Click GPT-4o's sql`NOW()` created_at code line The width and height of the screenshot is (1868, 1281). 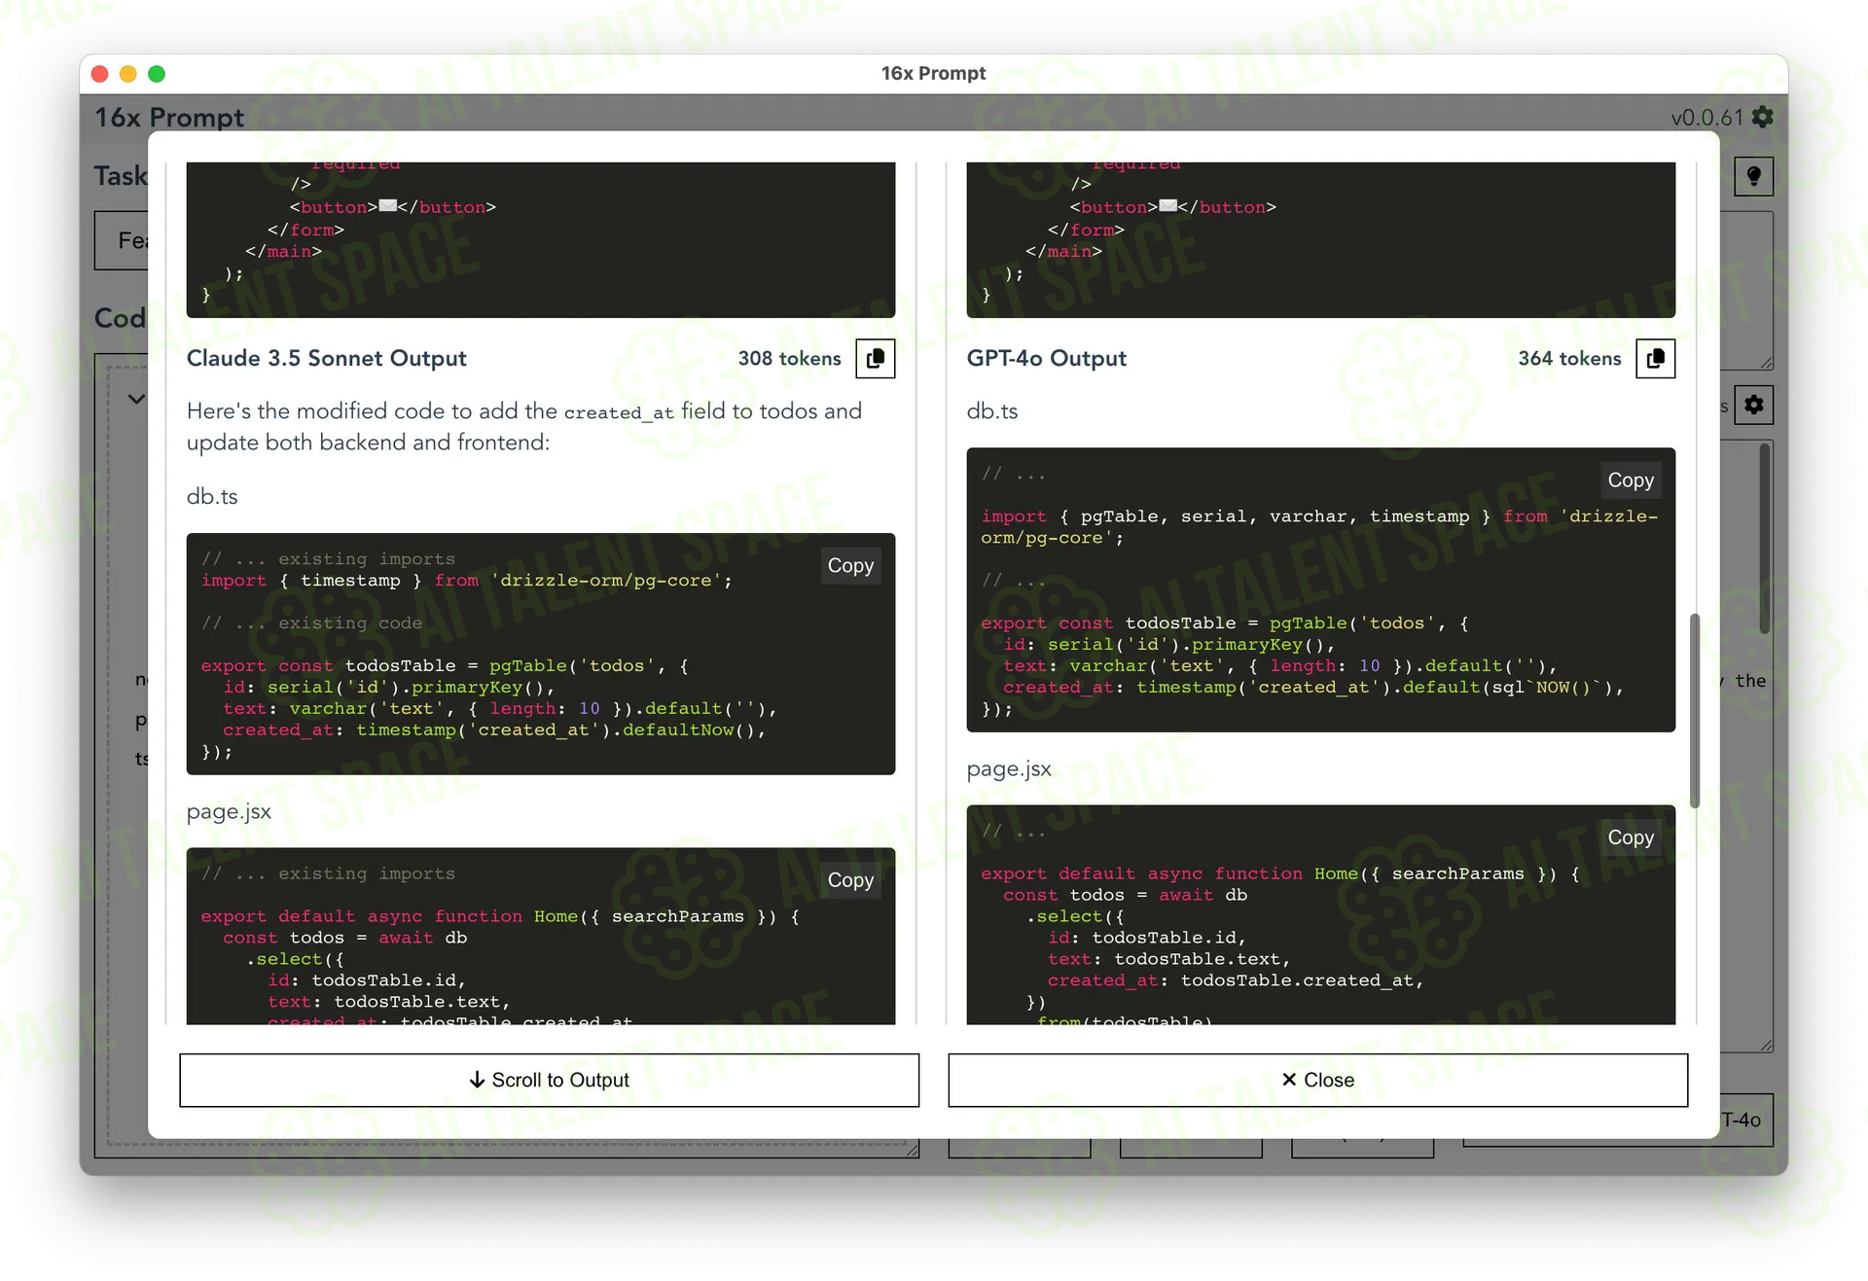pyautogui.click(x=1313, y=688)
